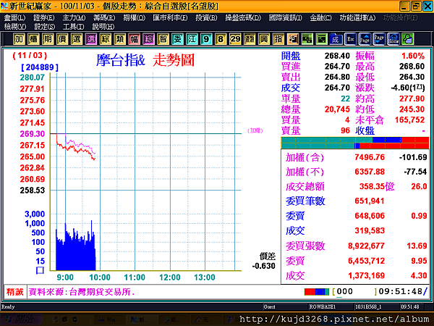Screen dimensions: 434x326
Task: Open the 籌碼(R) menu
Action: (103, 18)
